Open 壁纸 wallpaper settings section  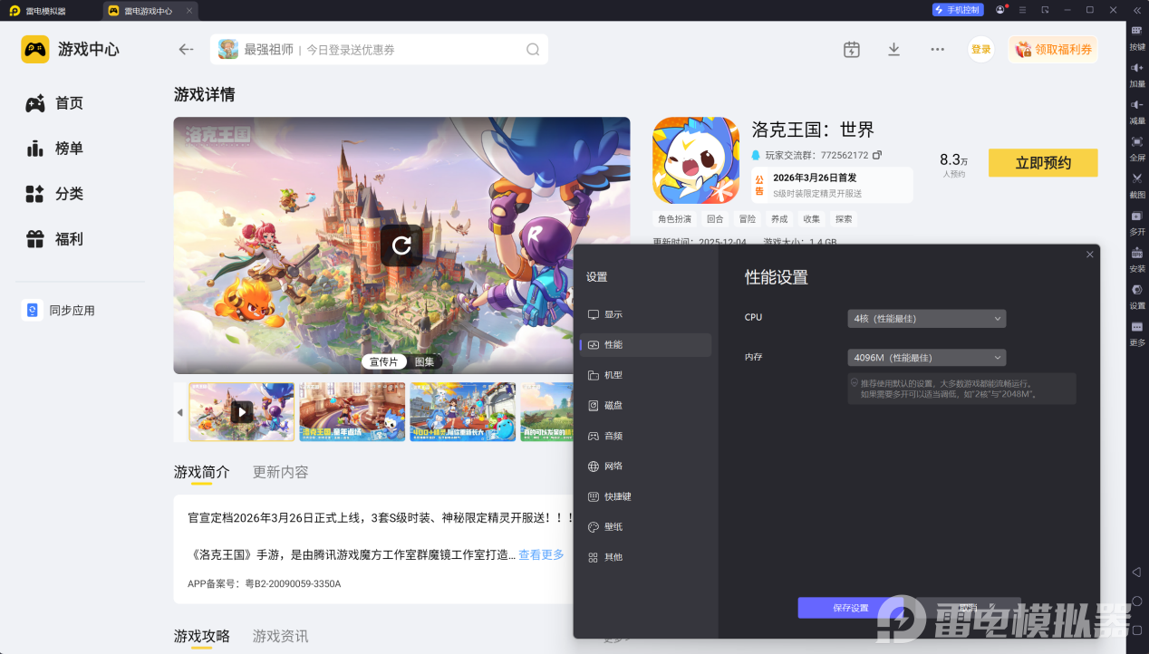tap(615, 526)
